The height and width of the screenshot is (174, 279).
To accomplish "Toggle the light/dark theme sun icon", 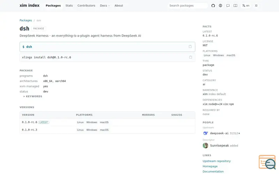I will click(256, 6).
